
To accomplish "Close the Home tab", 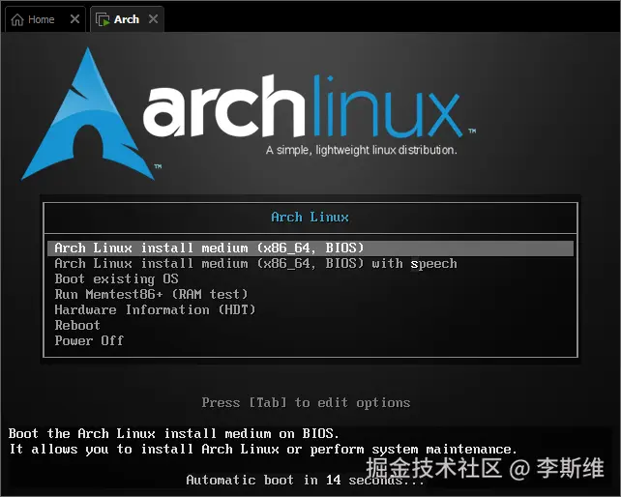I will tap(74, 19).
